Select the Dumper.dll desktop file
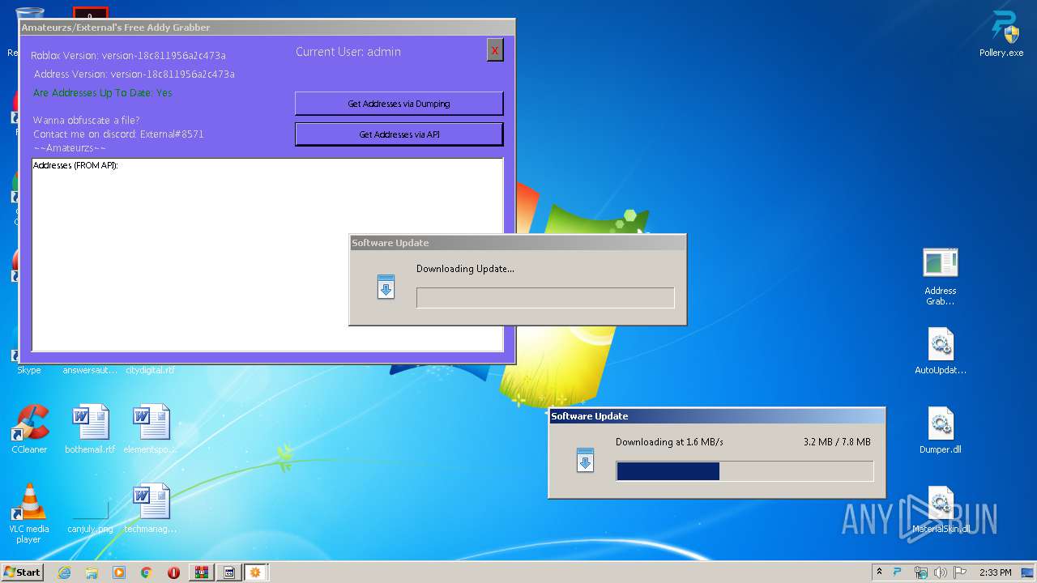1037x583 pixels. coord(941,430)
